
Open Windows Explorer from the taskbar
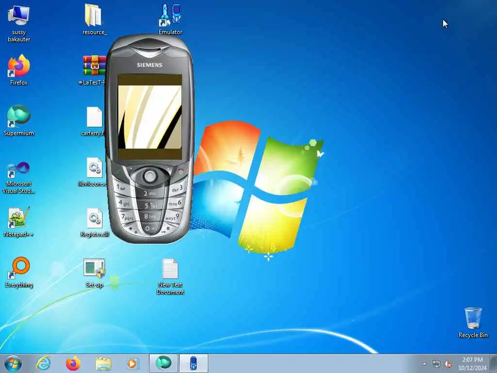tap(103, 363)
